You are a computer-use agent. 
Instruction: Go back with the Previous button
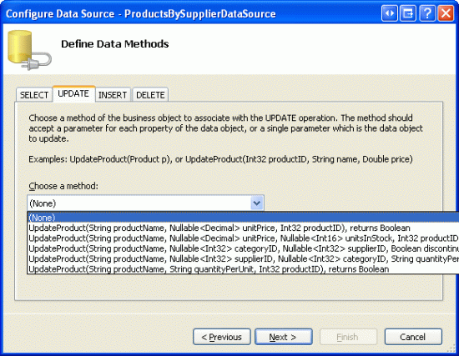(x=222, y=337)
